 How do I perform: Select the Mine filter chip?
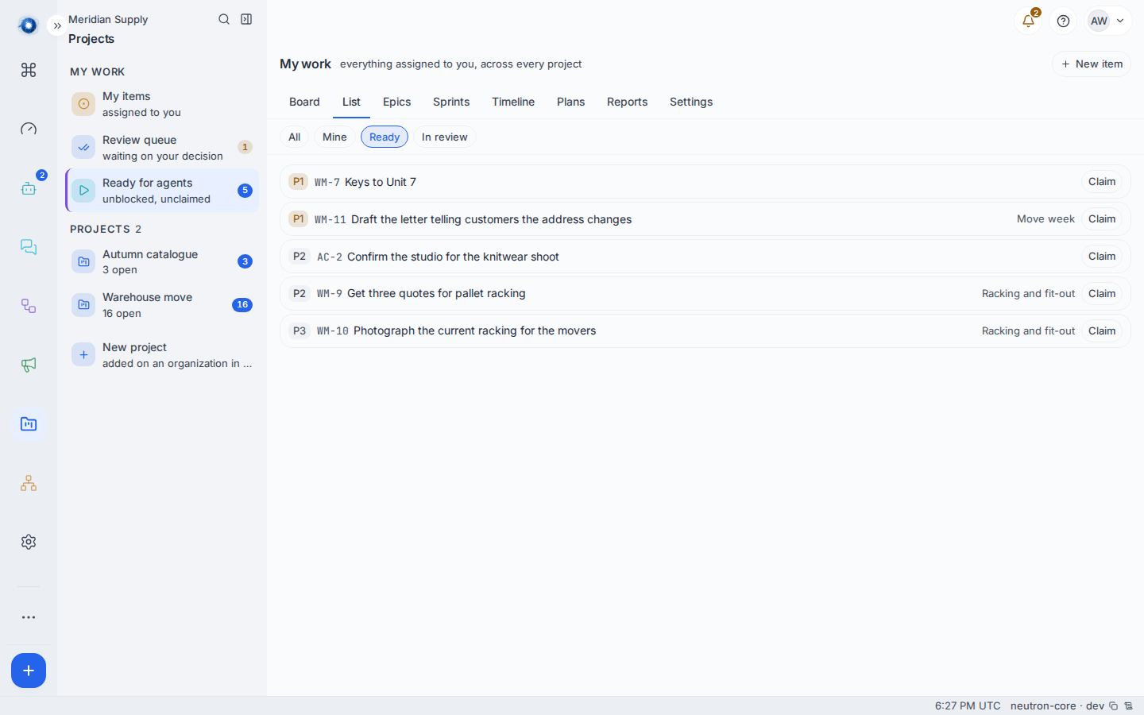tap(334, 137)
